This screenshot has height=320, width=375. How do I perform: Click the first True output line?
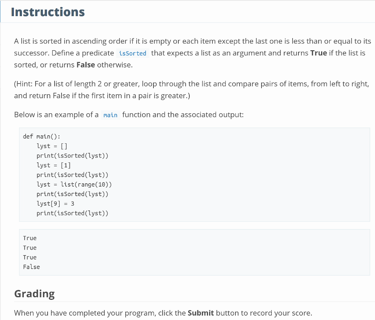(x=30, y=238)
